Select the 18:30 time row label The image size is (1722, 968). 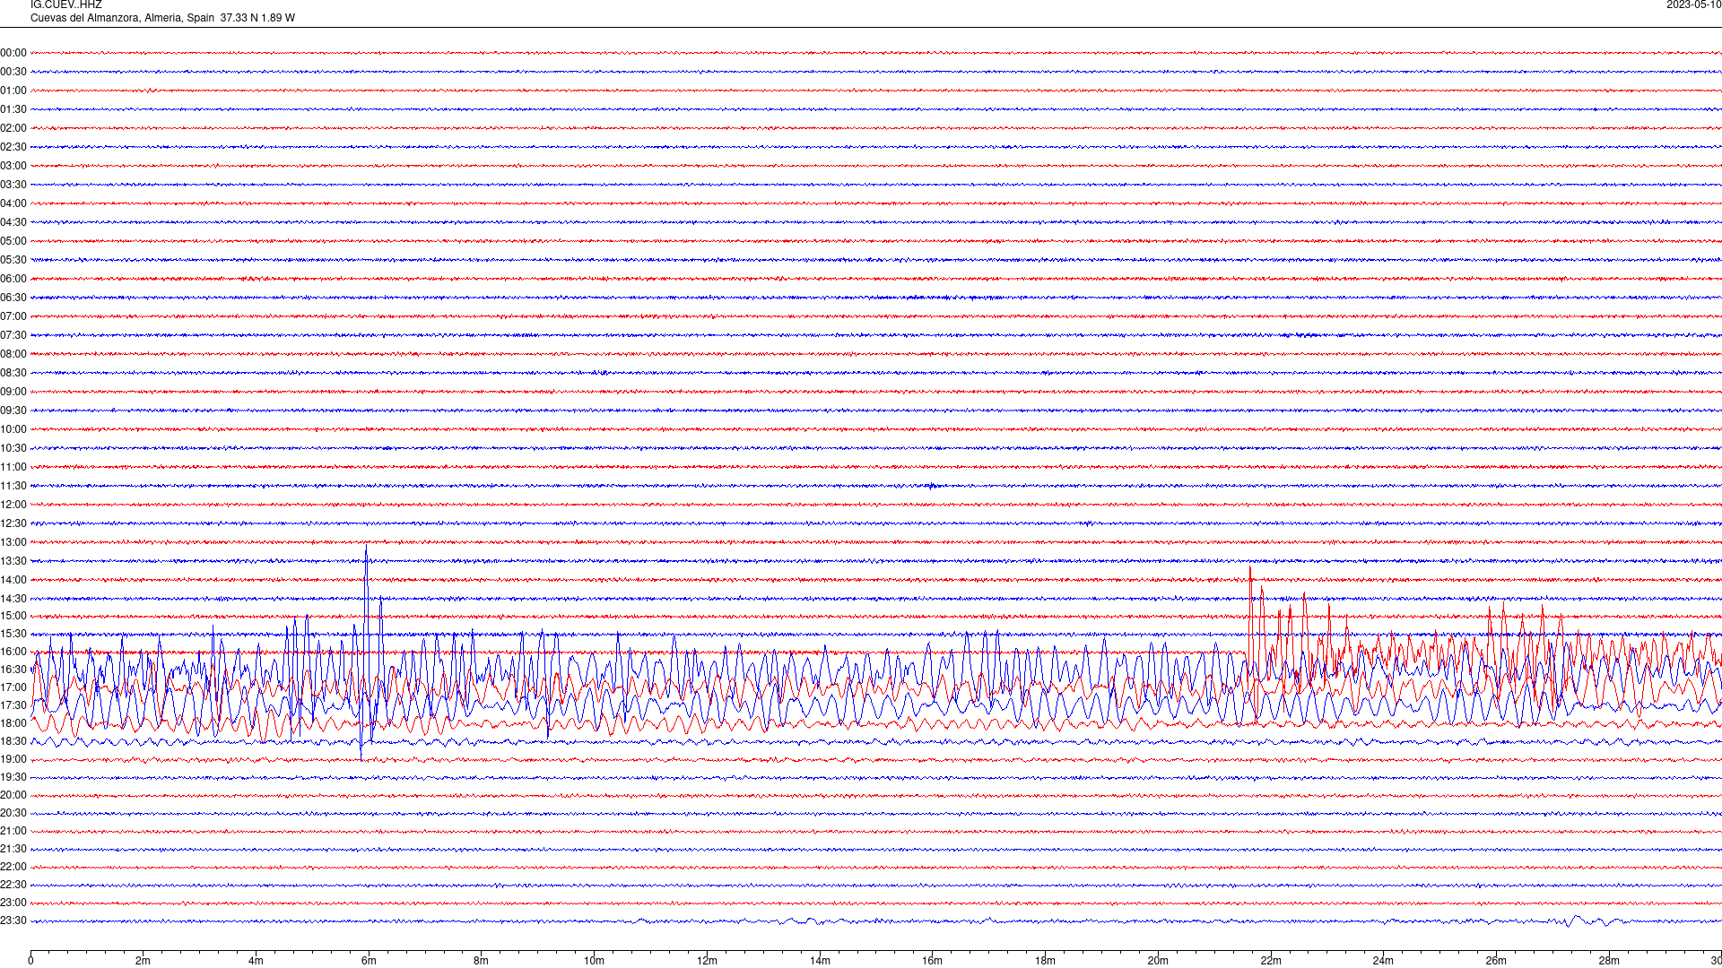pos(13,741)
